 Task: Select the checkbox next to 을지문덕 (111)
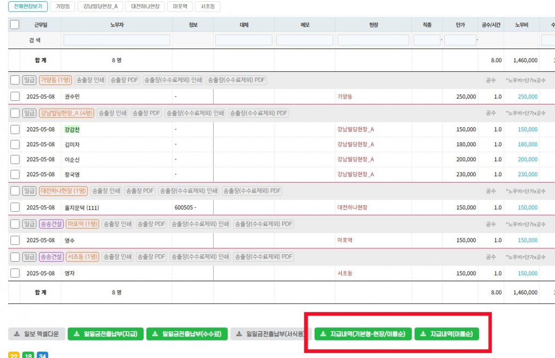[x=15, y=208]
